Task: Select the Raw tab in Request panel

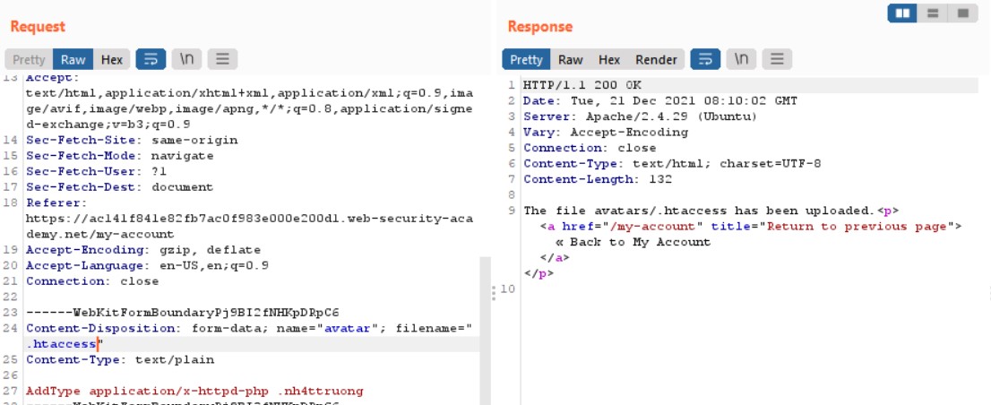Action: [x=73, y=60]
